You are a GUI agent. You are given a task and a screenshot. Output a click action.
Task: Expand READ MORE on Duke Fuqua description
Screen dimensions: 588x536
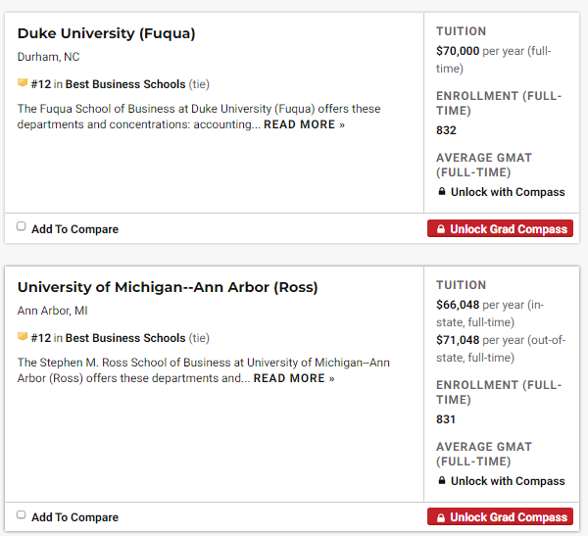[304, 125]
